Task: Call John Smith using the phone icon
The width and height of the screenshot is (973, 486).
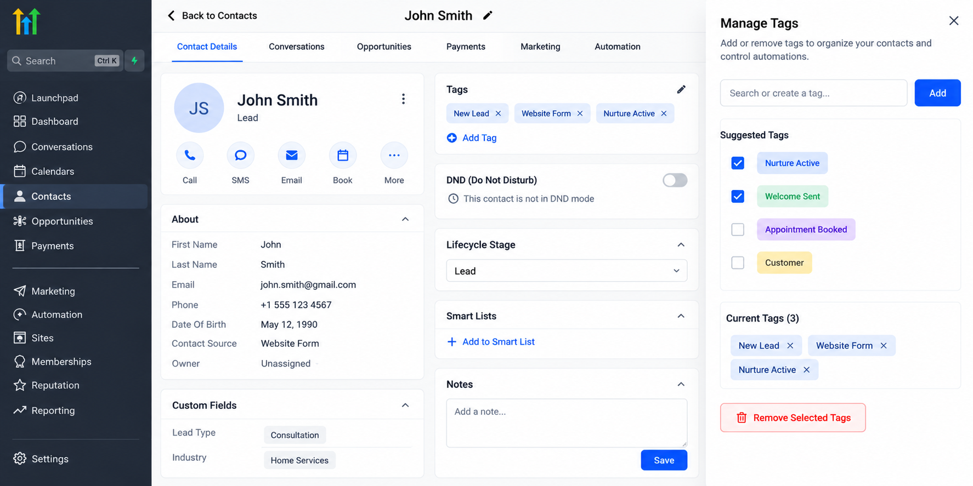Action: coord(190,156)
